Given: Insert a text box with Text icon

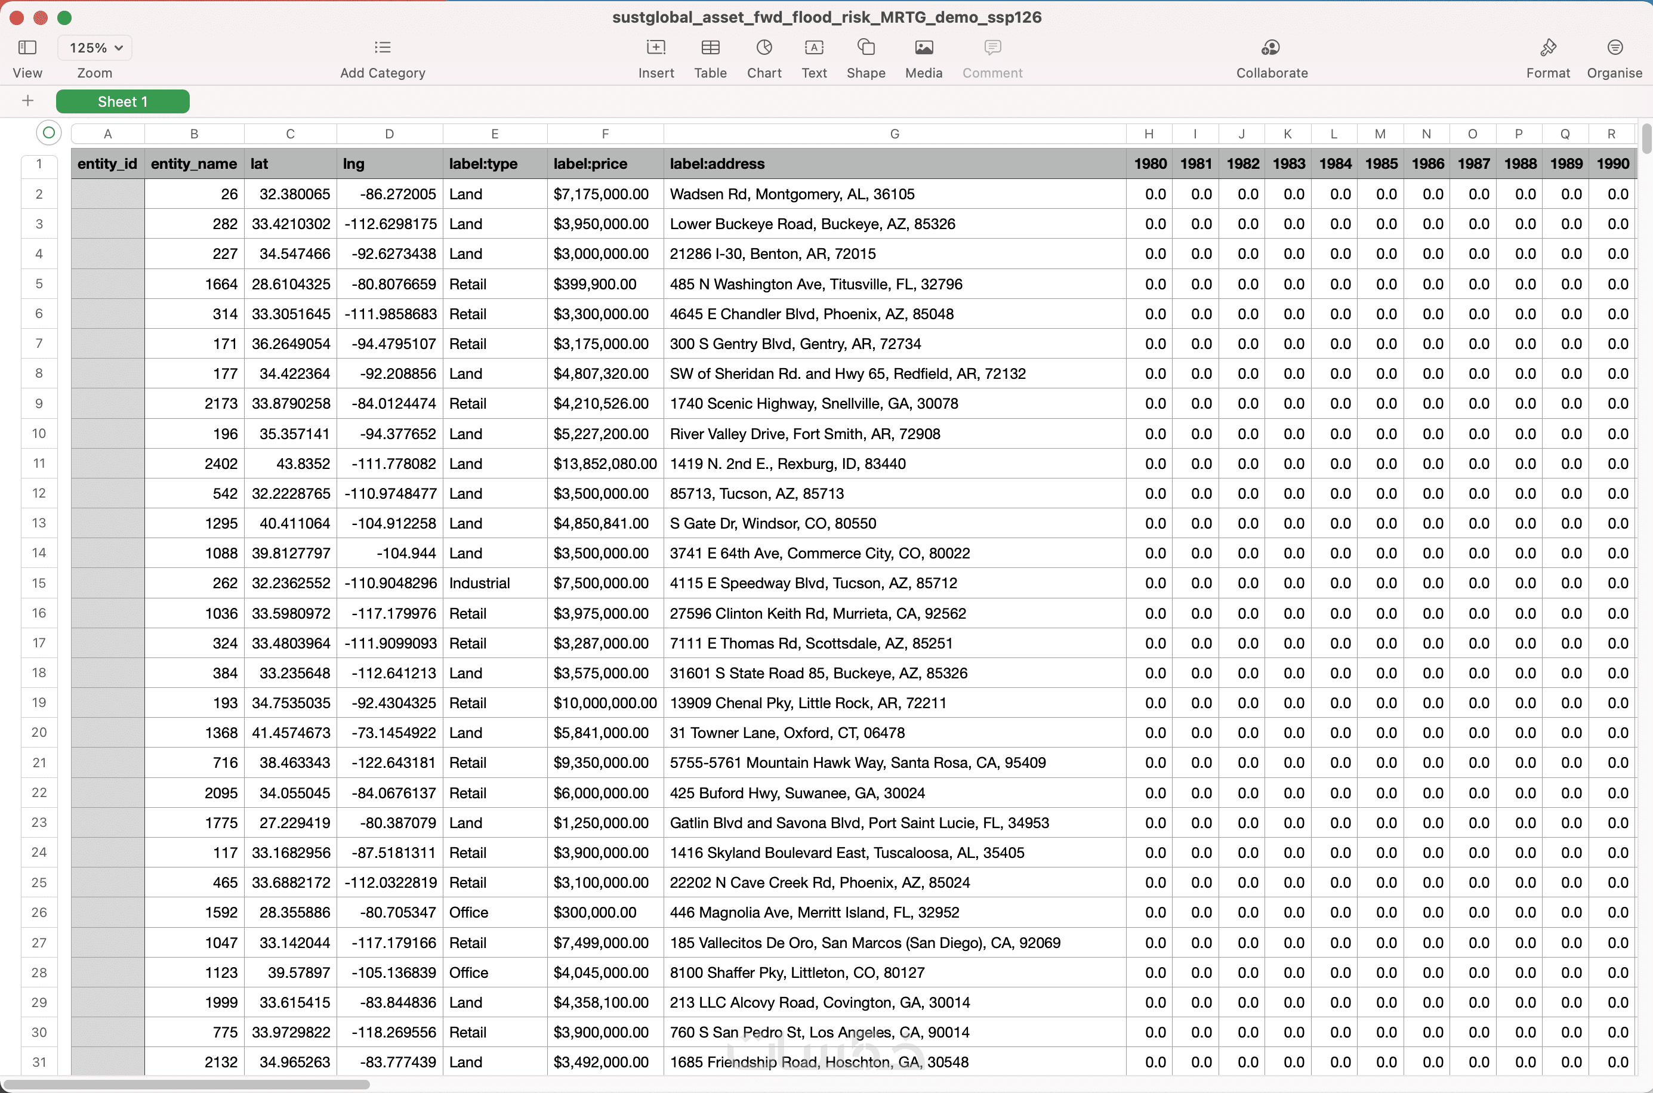Looking at the screenshot, I should 813,47.
